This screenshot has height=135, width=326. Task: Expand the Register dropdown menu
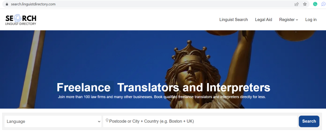(x=288, y=20)
